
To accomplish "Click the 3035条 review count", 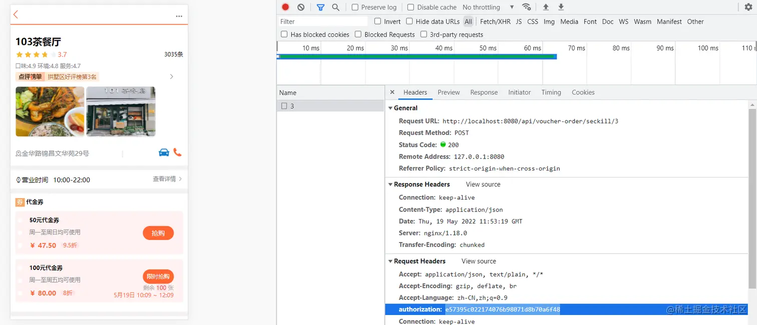I will [174, 54].
